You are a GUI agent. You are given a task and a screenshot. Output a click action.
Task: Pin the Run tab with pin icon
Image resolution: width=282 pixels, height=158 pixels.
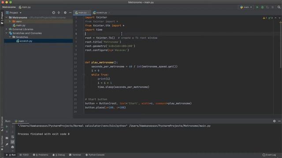[7, 144]
